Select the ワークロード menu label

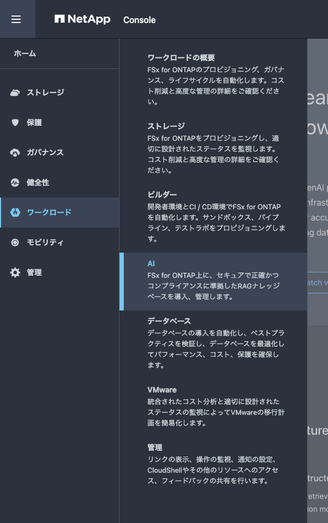[49, 213]
